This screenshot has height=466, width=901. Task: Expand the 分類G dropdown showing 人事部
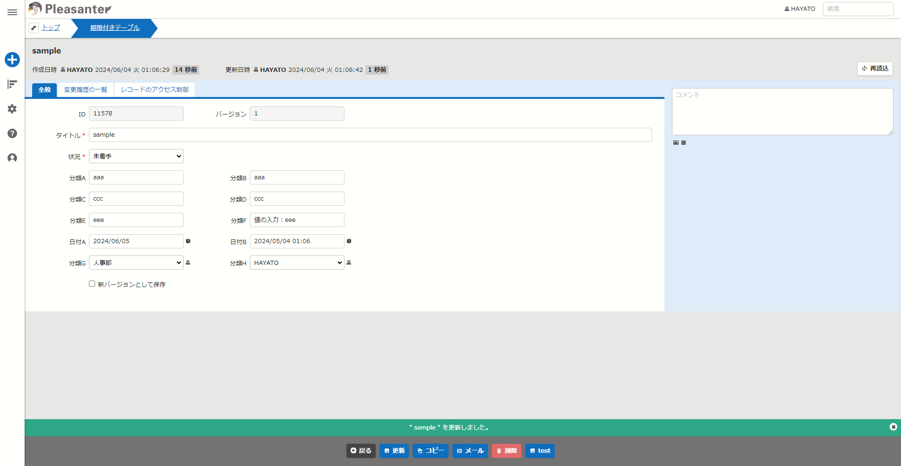click(136, 263)
